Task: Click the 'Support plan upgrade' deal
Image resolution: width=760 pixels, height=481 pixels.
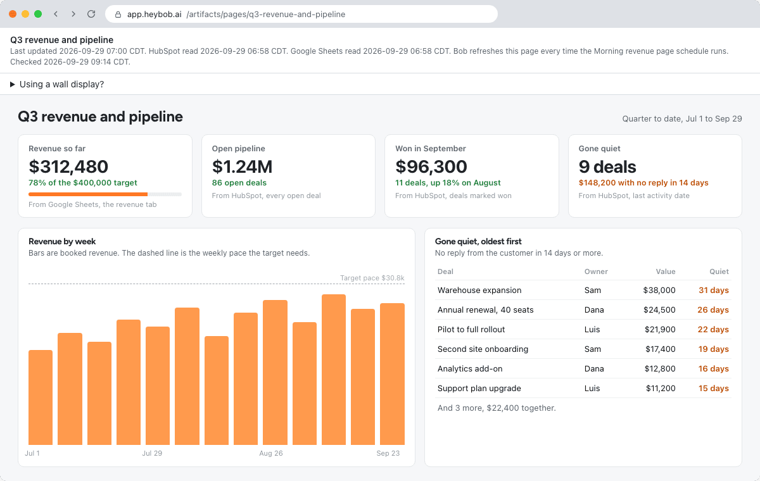Action: [x=479, y=388]
